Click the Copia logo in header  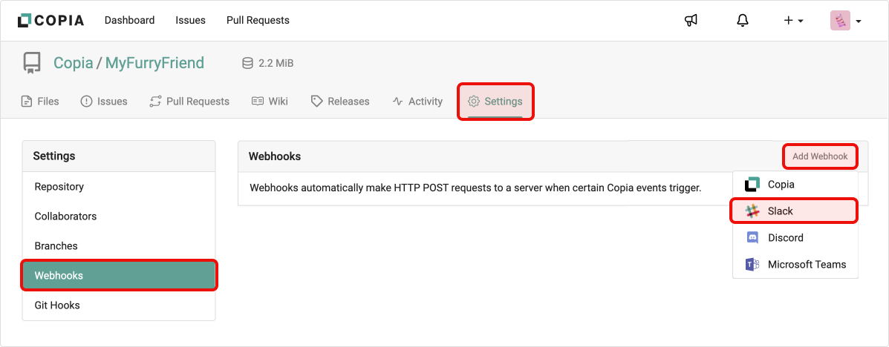pos(51,20)
